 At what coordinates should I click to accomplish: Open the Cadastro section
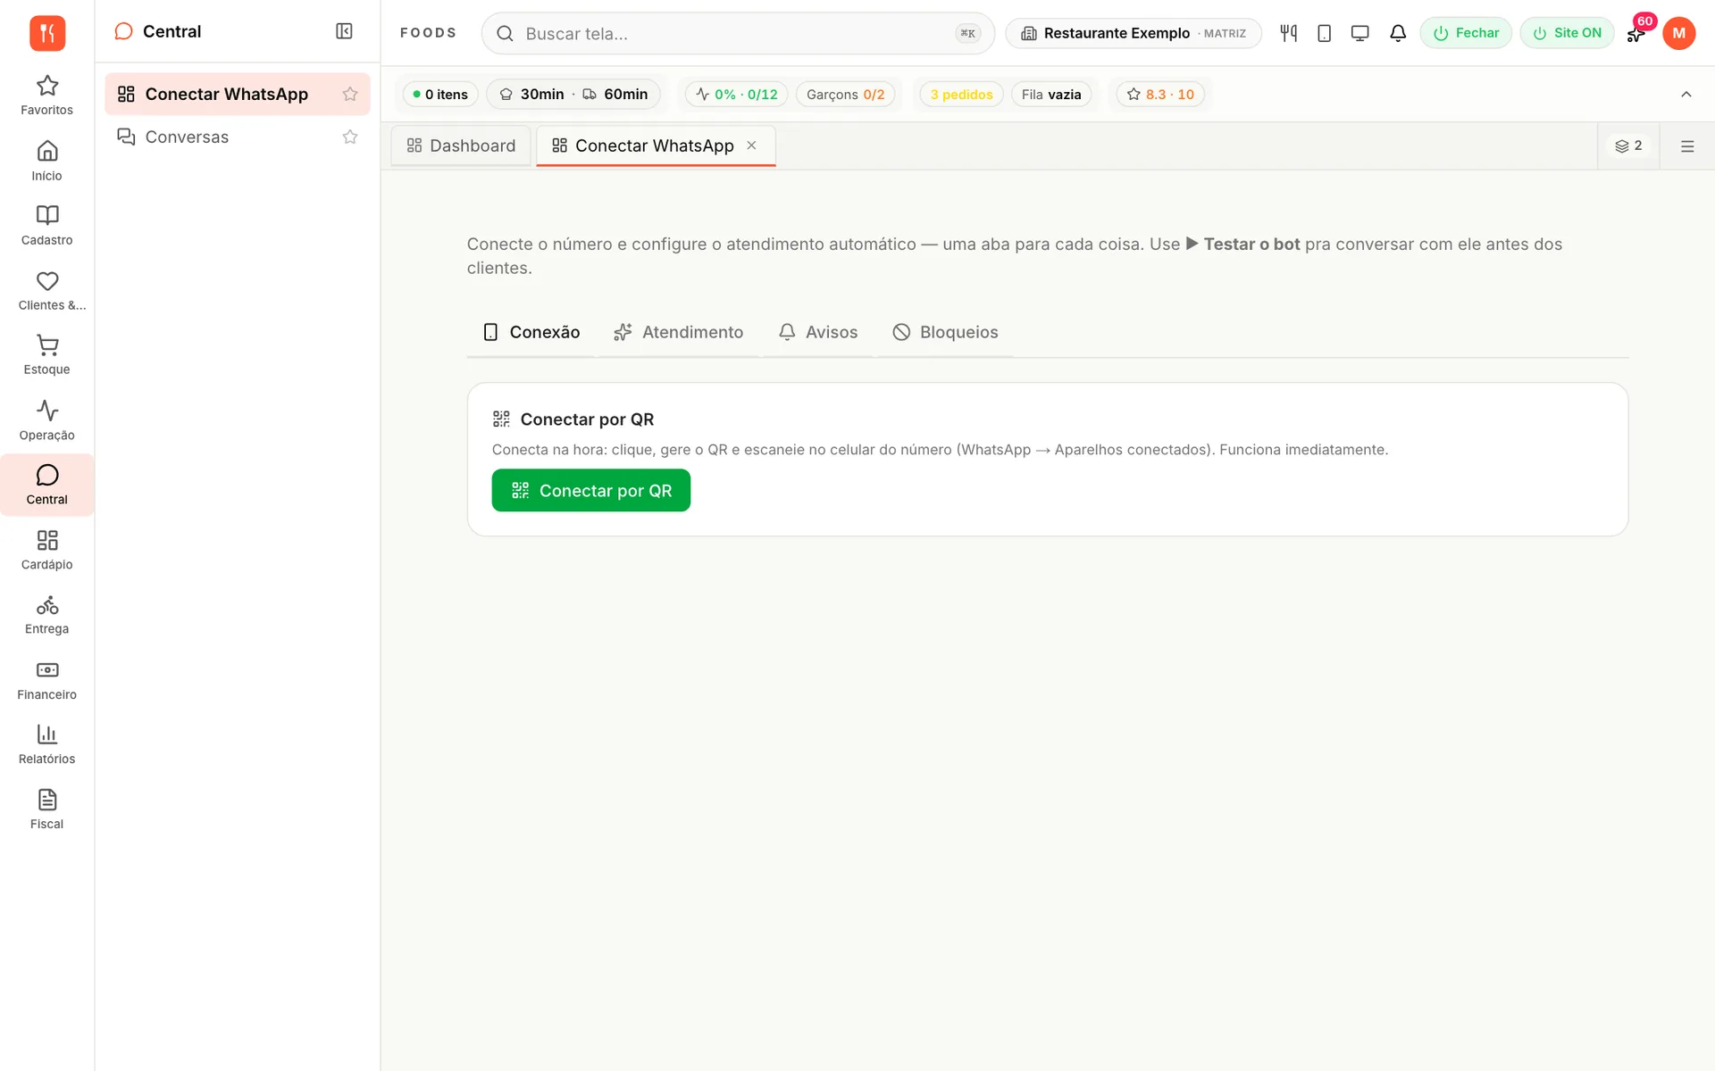point(46,225)
